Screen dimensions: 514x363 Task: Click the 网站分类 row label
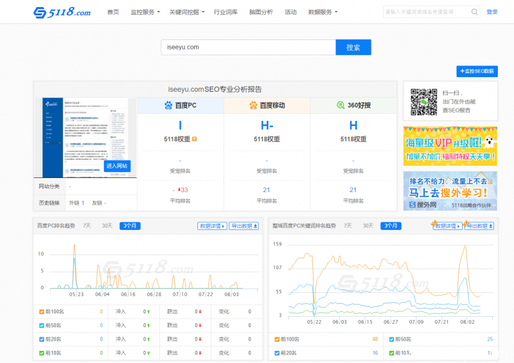(x=49, y=186)
